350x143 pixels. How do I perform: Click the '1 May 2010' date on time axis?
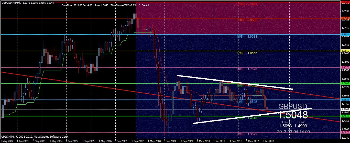point(203,141)
